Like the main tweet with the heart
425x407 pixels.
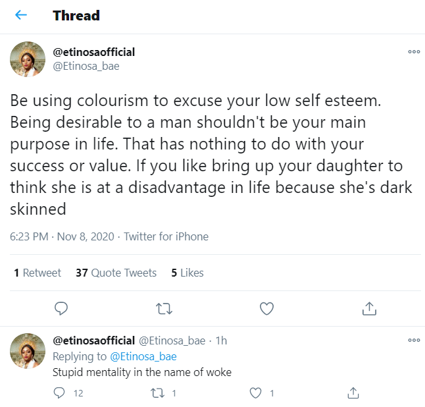point(266,308)
